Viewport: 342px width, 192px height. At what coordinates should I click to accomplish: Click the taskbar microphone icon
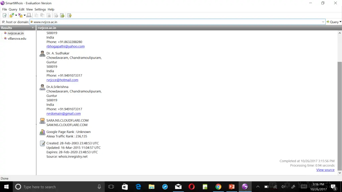[99, 187]
